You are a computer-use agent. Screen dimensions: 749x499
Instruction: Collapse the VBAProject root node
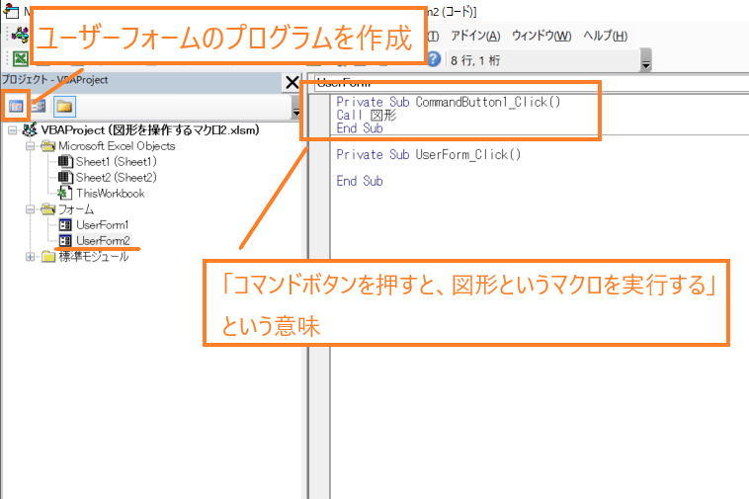point(13,130)
